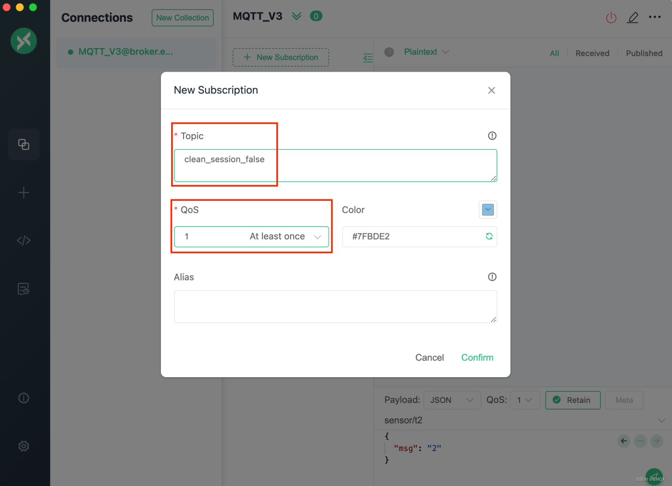The width and height of the screenshot is (672, 486).
Task: Pick a color with the blue swatch
Action: [487, 210]
